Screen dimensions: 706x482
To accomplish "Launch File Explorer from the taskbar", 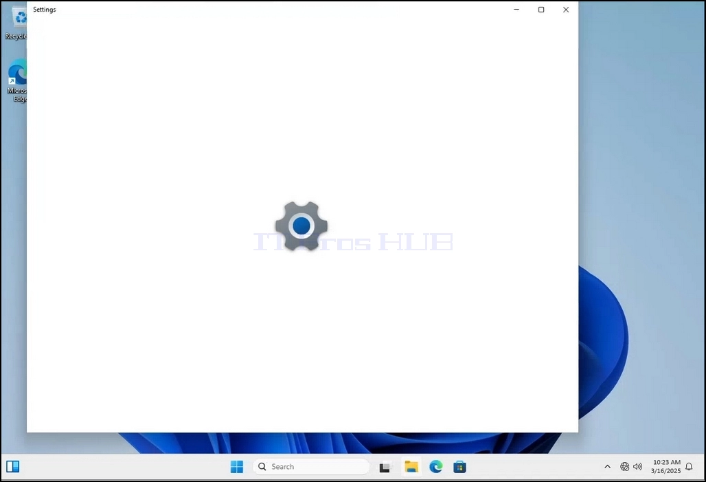I will 411,467.
